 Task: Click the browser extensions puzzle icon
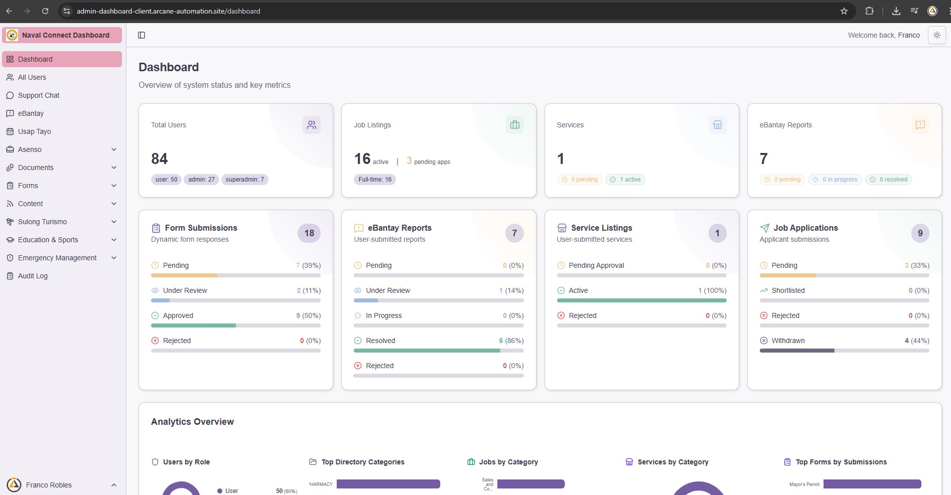869,11
